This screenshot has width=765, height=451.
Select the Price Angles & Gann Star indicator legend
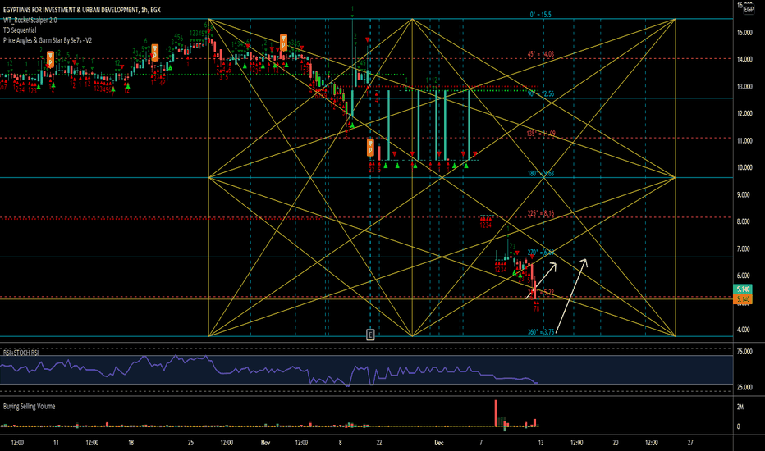[x=48, y=40]
